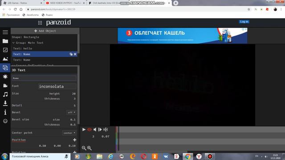Open the apps grid next to panzoid logo
Viewport: 285px width, 160px height.
[x=40, y=23]
